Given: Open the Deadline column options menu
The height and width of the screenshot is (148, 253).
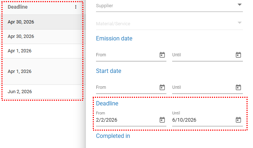Looking at the screenshot, I should point(75,7).
